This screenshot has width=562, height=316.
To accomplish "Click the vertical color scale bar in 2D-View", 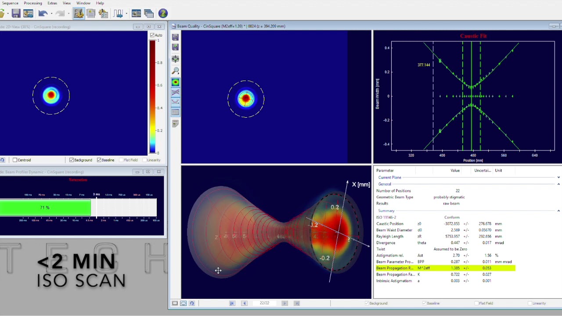I will click(x=152, y=97).
